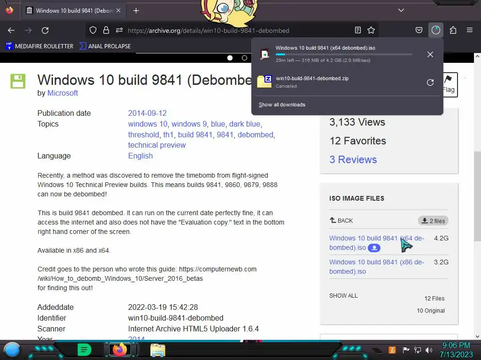Open File Explorer from taskbar
481x360 pixels.
[x=158, y=350]
